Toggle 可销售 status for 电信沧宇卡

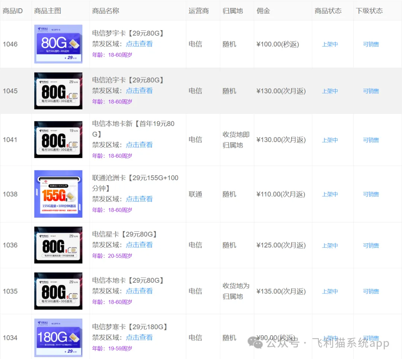click(x=371, y=91)
